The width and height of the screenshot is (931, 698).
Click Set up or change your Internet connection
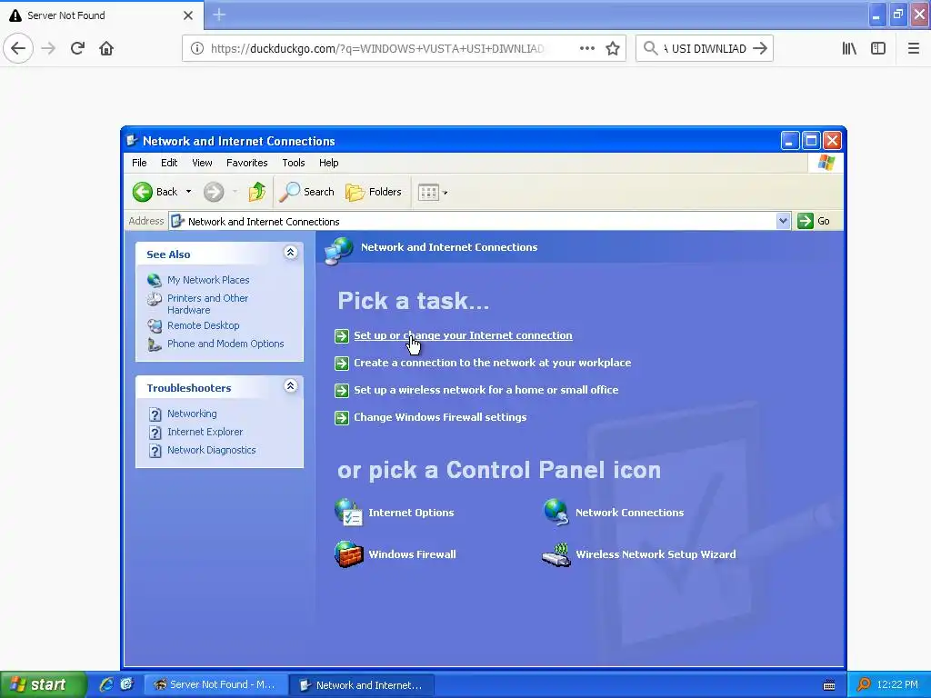(463, 335)
